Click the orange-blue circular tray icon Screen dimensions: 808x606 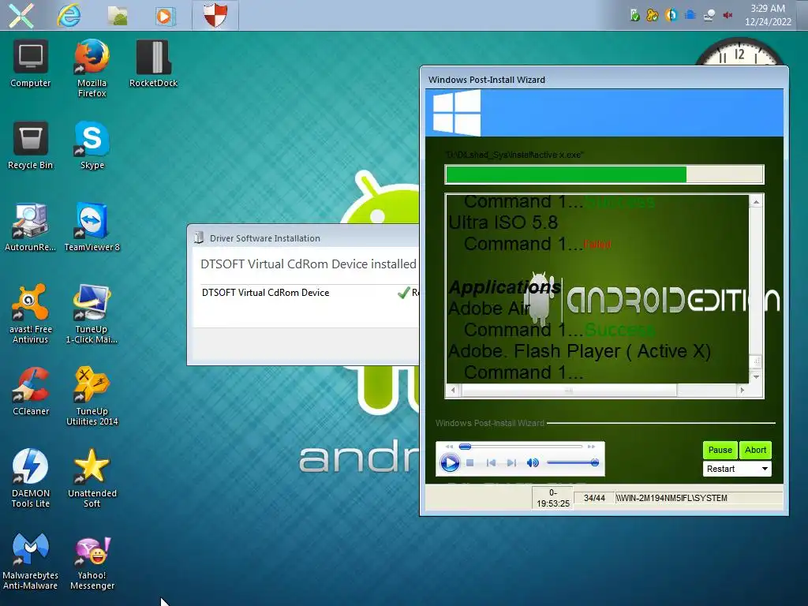pyautogui.click(x=671, y=15)
